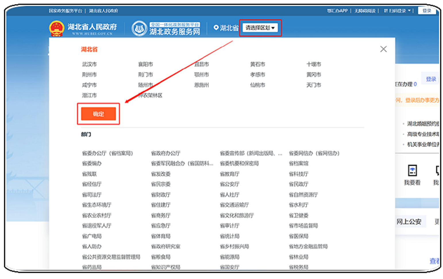The width and height of the screenshot is (443, 279).
Task: Click the 登录 button in top right
Action: [x=427, y=11]
